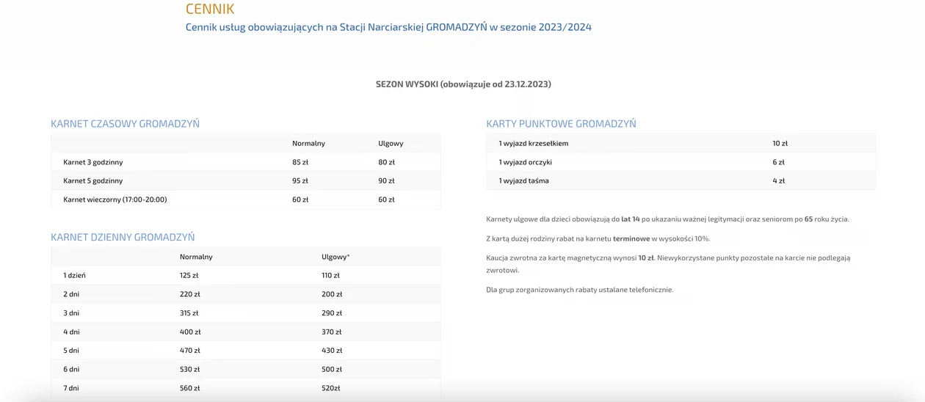Image resolution: width=925 pixels, height=402 pixels.
Task: Click the 220 zł price cell
Action: 190,294
